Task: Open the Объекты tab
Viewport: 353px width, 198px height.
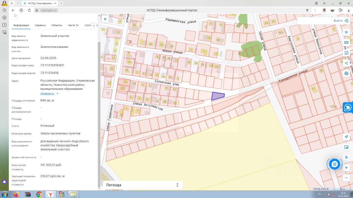Action: coord(57,25)
